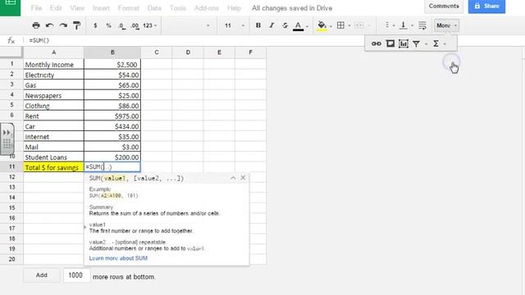This screenshot has height=295, width=525.
Task: Click All changes saved in Drive
Action: click(292, 8)
